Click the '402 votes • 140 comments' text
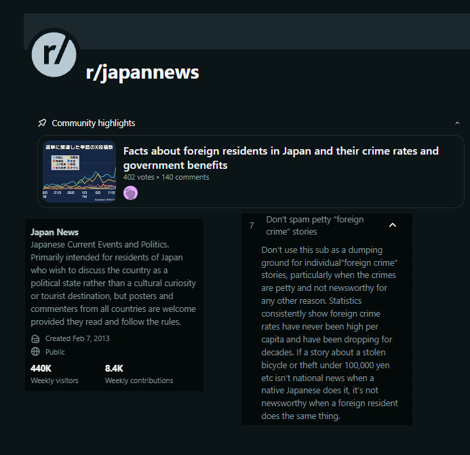470x455 pixels. pyautogui.click(x=166, y=177)
